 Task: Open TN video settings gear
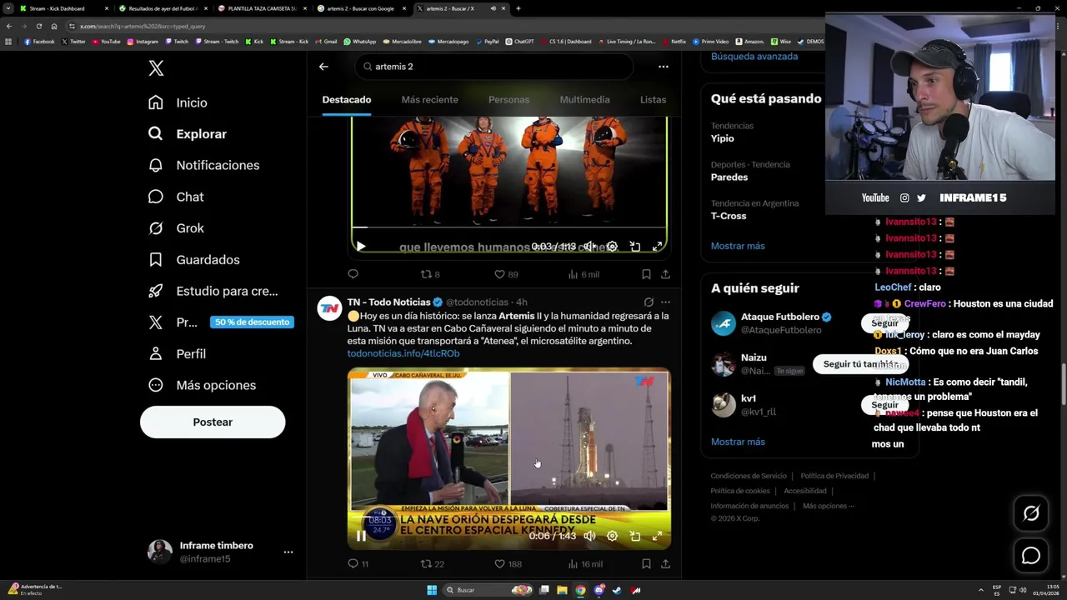[x=612, y=536]
